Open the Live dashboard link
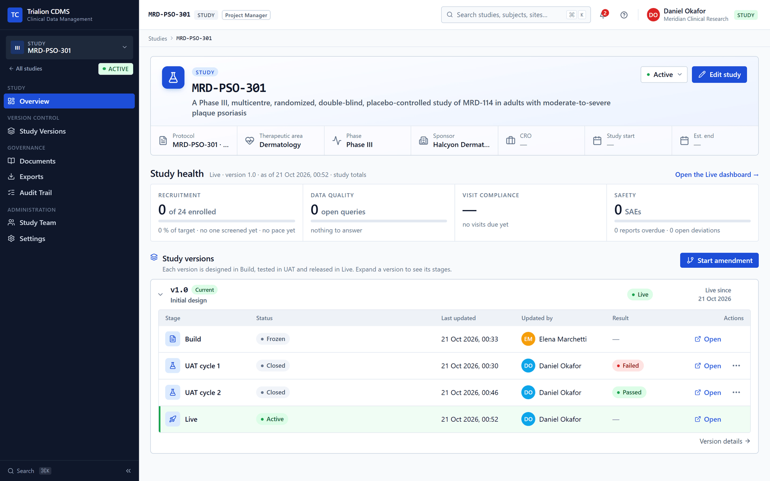 pyautogui.click(x=717, y=175)
